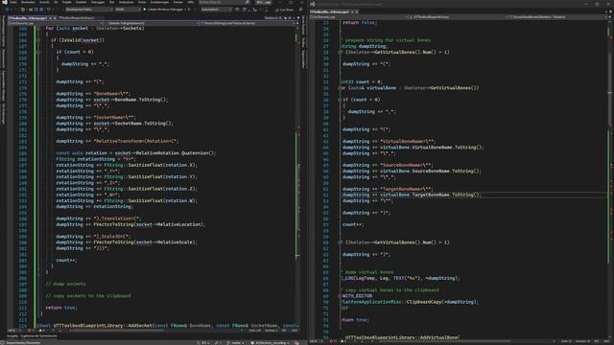Click 'count++;' at line 203 on the left
Image resolution: width=614 pixels, height=345 pixels.
(66, 260)
